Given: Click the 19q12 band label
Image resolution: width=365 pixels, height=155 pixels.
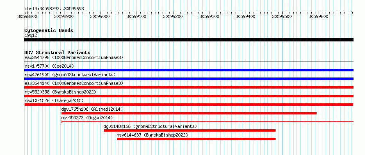Looking at the screenshot, I should [x=31, y=36].
